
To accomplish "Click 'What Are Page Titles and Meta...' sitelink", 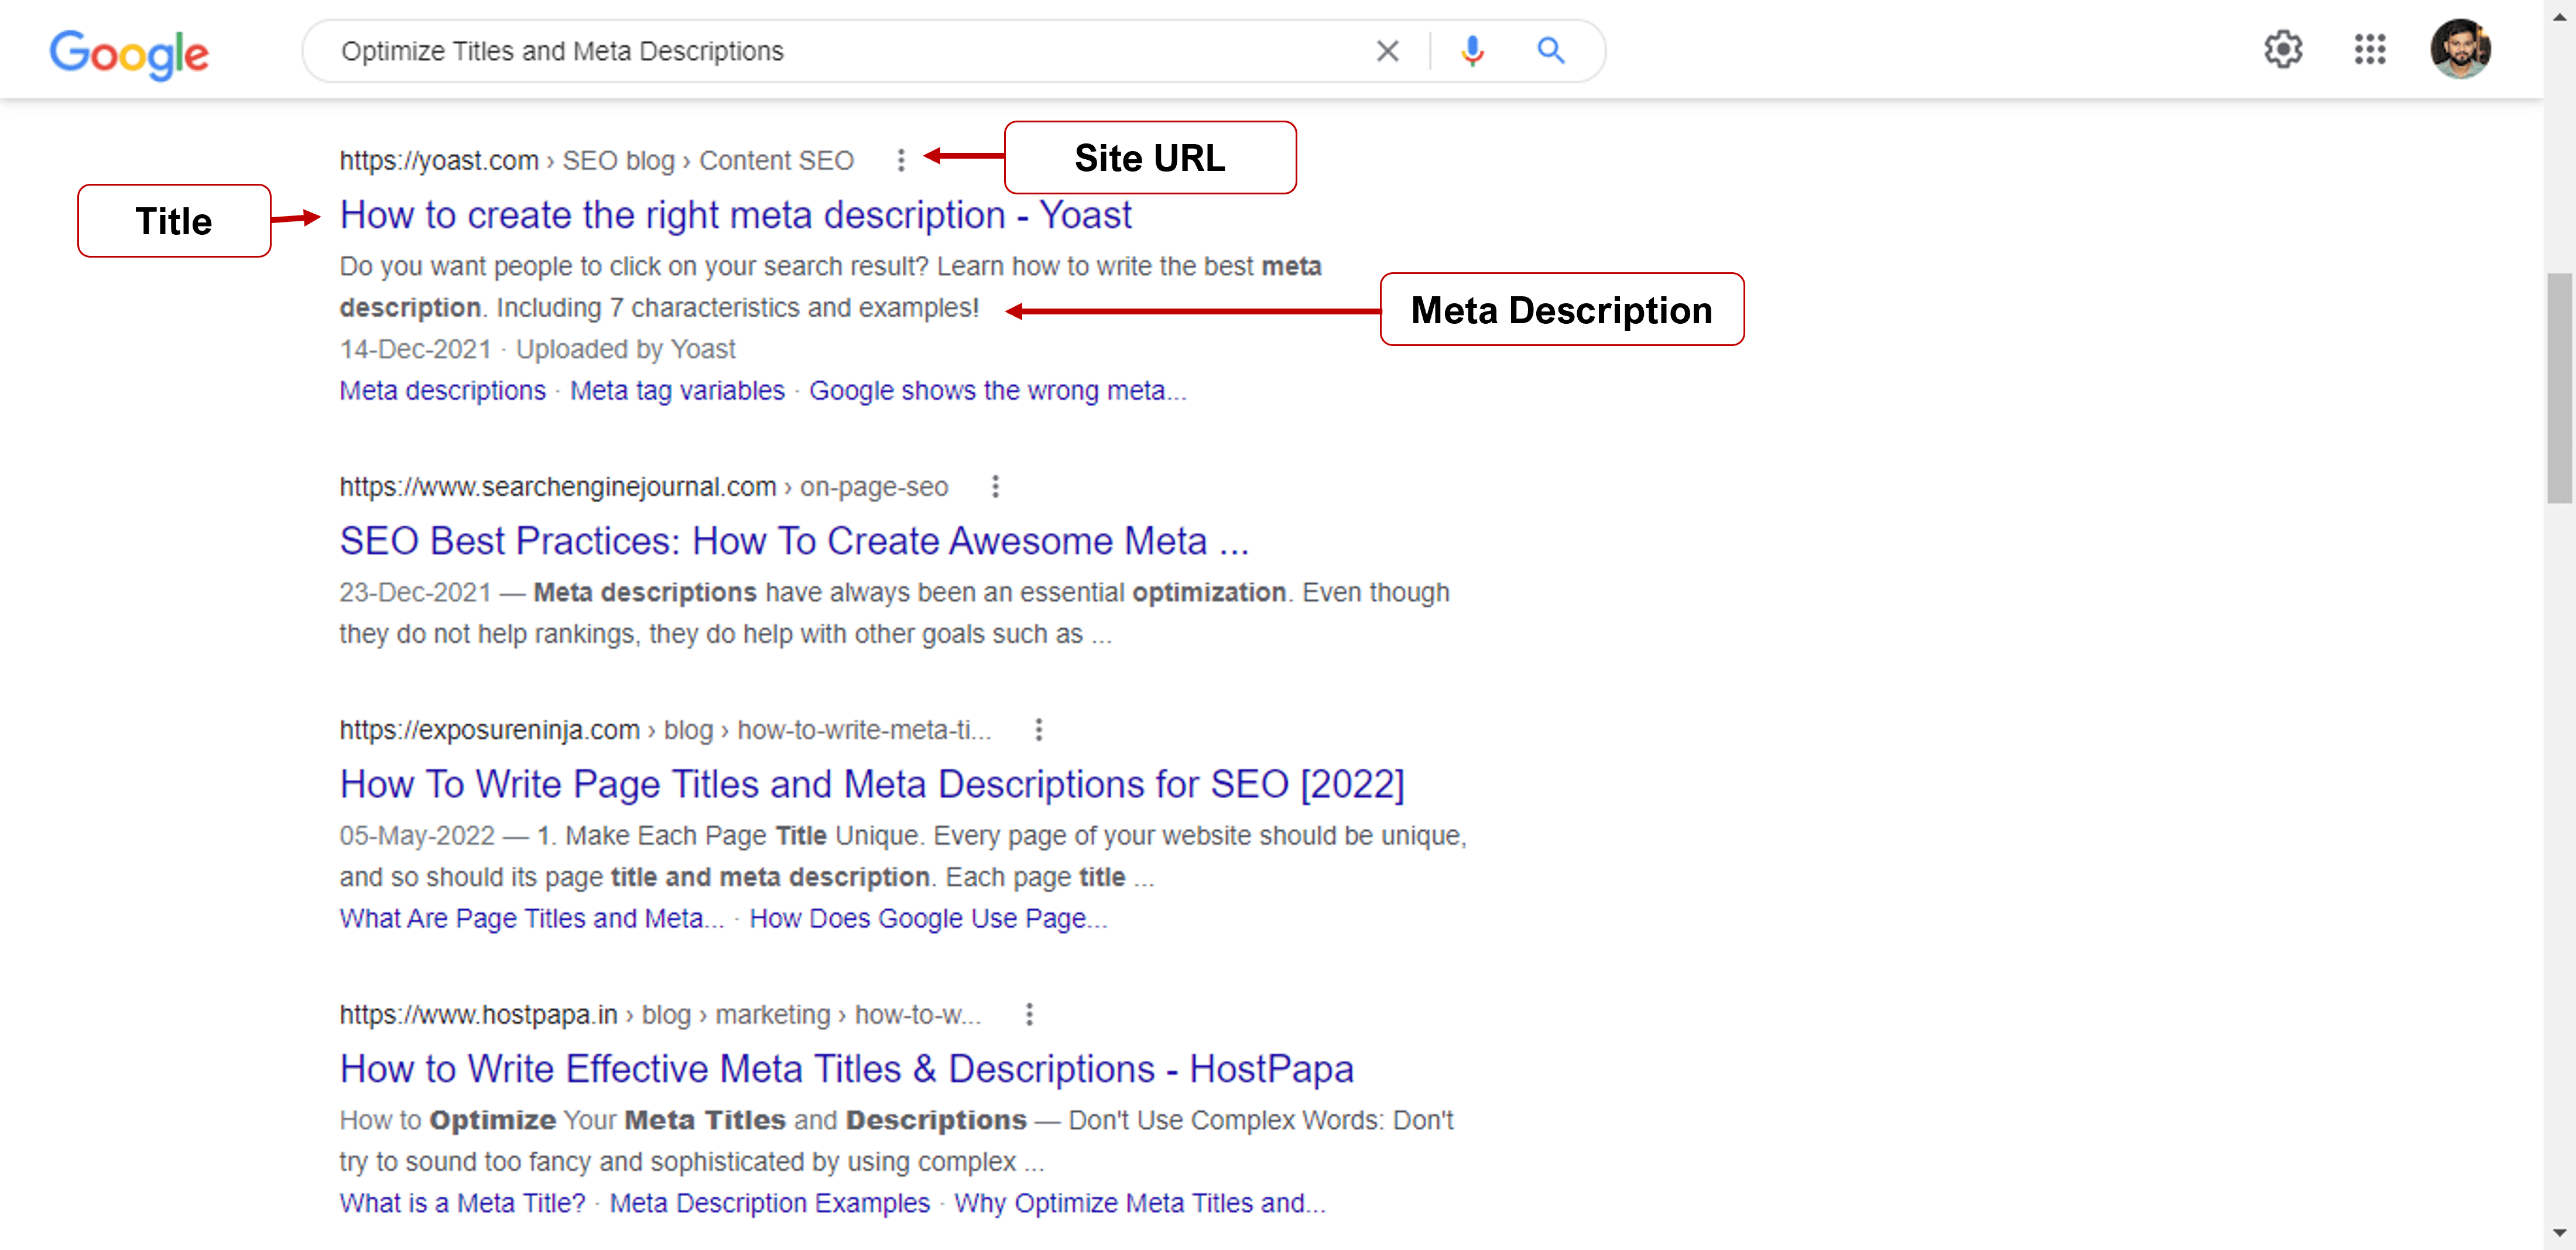I will click(x=531, y=919).
